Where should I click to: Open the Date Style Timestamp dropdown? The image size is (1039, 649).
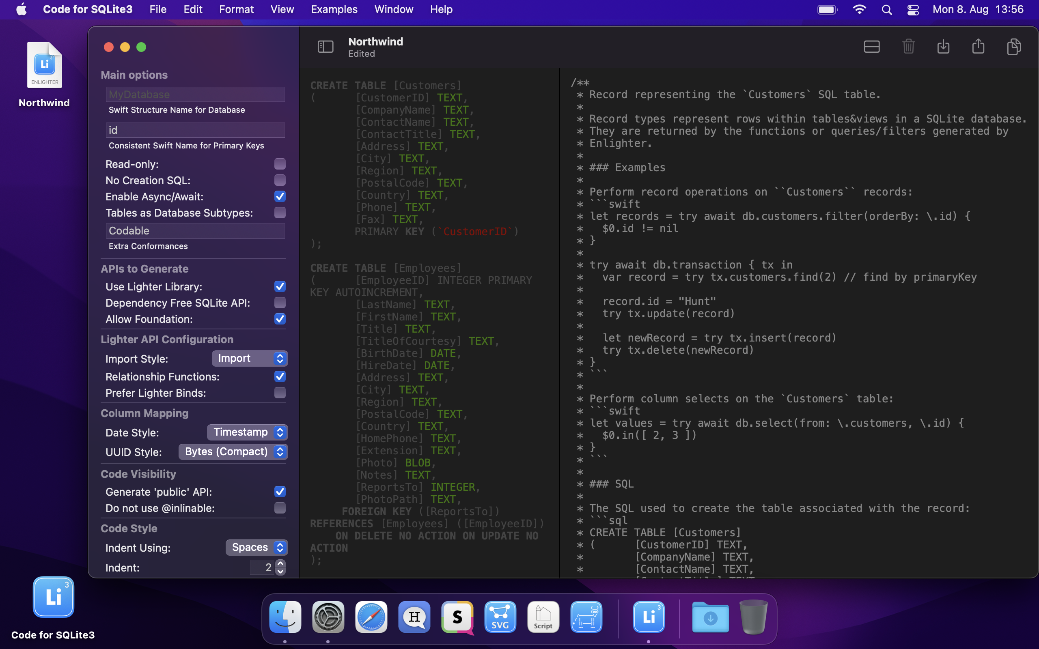[247, 432]
